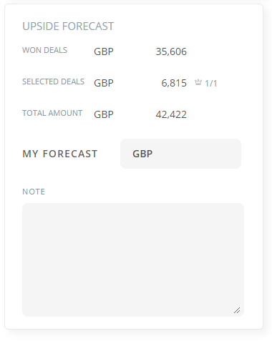Focus the My Forecast GBP input field

[x=180, y=154]
